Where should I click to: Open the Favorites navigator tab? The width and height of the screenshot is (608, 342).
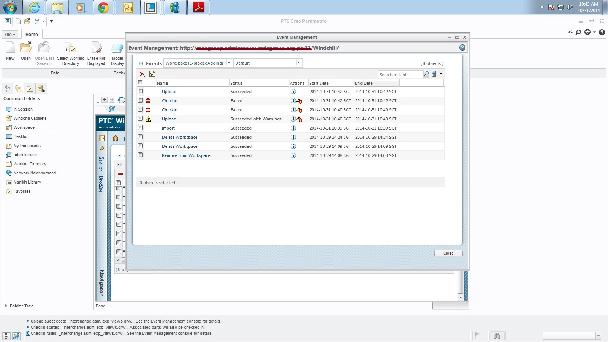(30, 89)
